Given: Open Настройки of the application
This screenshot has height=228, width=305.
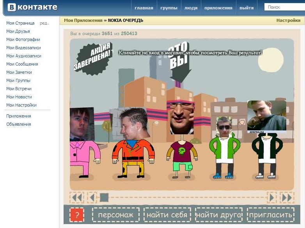Looking at the screenshot, I should pos(288,20).
